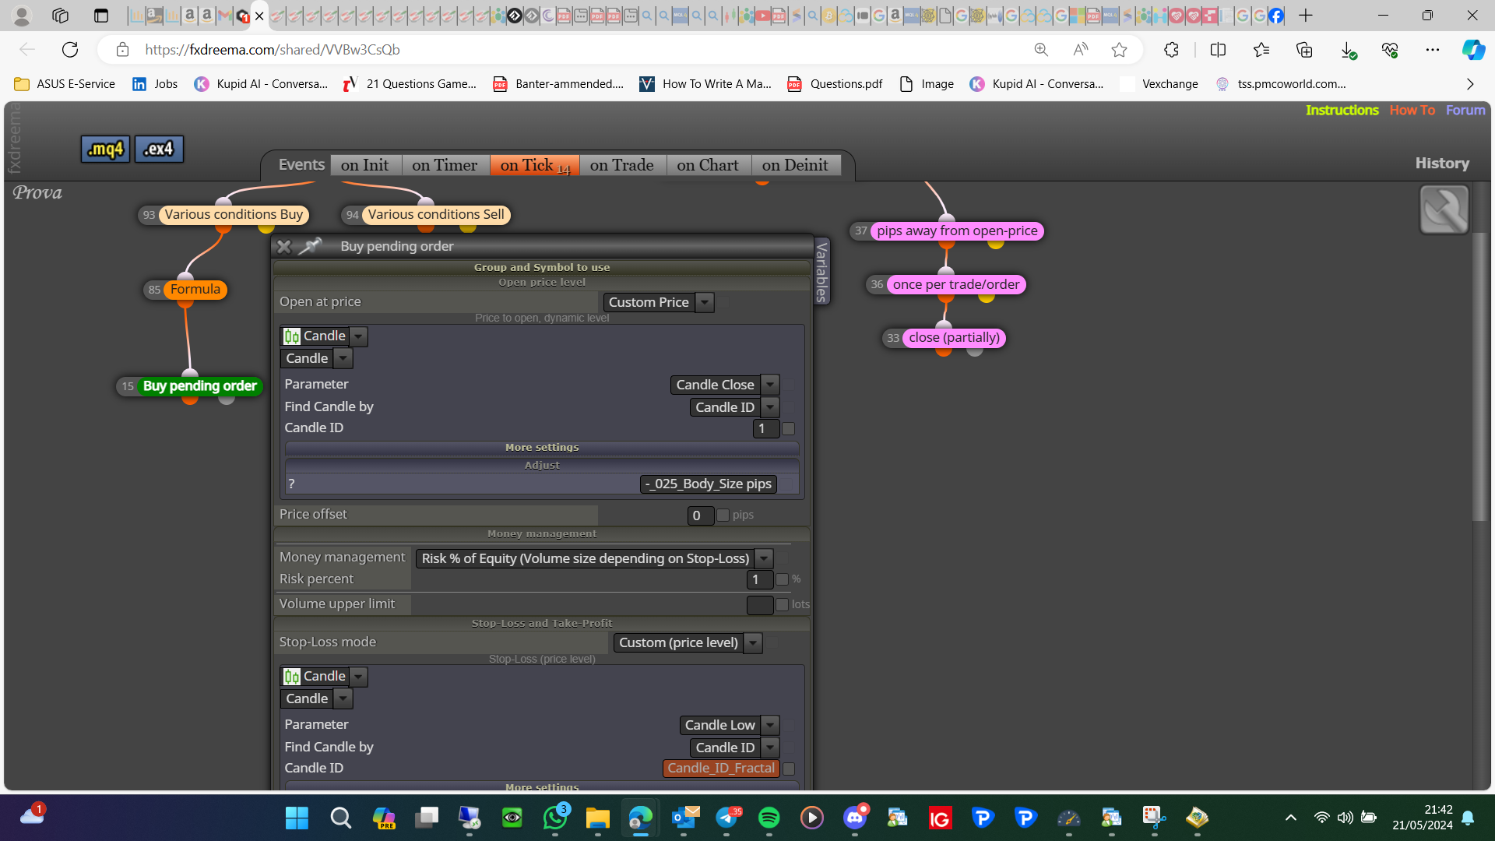The image size is (1495, 841).
Task: Click the search and tools icon below History
Action: [1444, 209]
